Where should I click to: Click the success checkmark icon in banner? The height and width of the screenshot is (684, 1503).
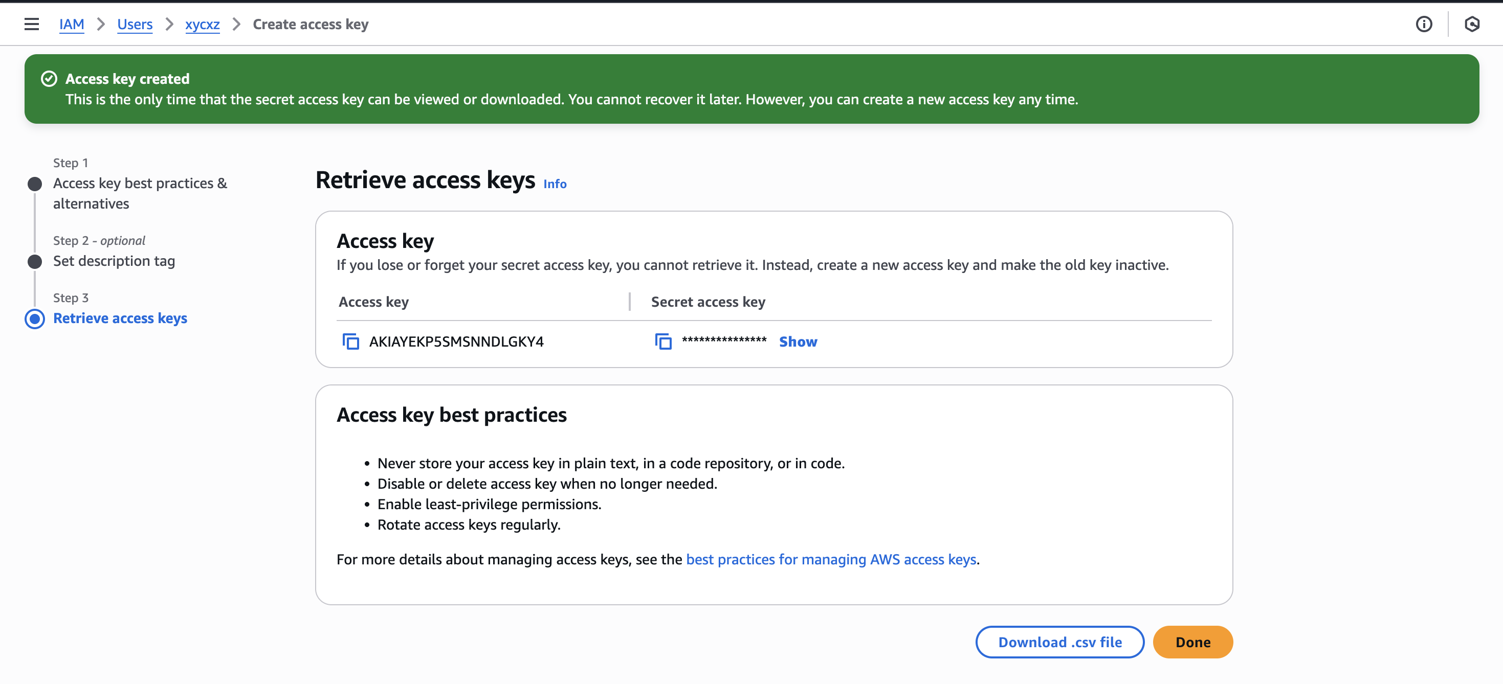coord(49,79)
